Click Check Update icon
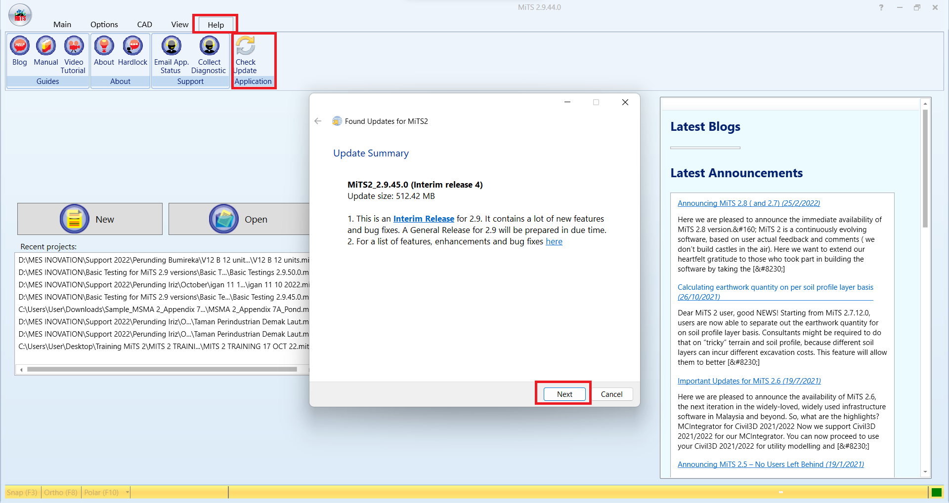This screenshot has height=503, width=949. click(x=246, y=55)
